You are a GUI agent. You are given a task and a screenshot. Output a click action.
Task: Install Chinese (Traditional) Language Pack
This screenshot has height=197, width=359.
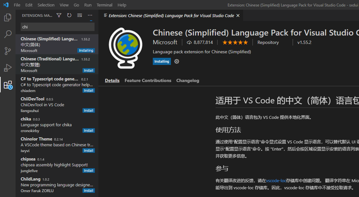89,70
